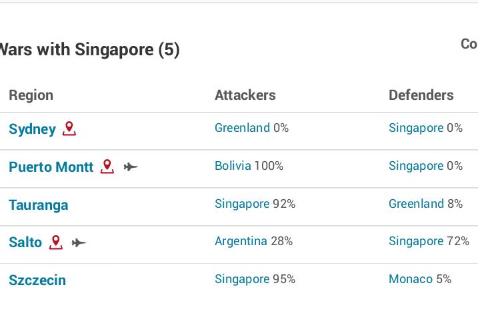Click Singapore defender link in Sydney row
The image size is (478, 333).
pyautogui.click(x=416, y=128)
